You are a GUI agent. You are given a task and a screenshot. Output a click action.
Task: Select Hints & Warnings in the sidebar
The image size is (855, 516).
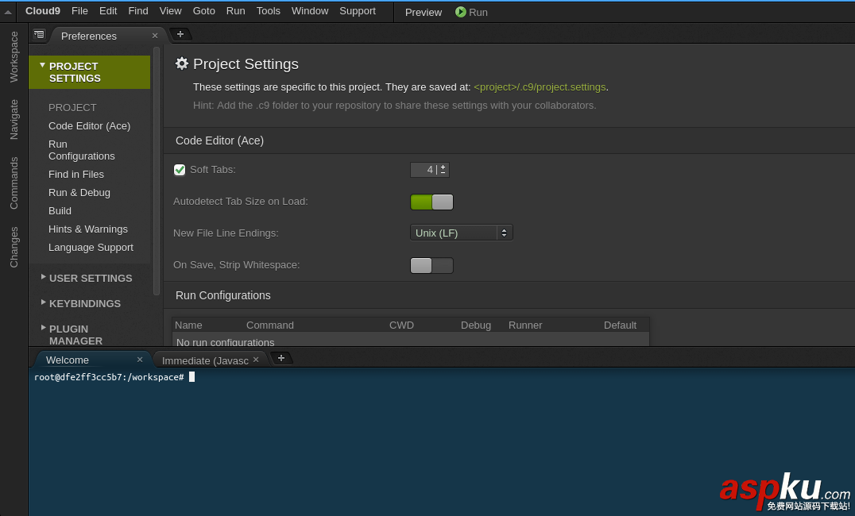point(88,229)
